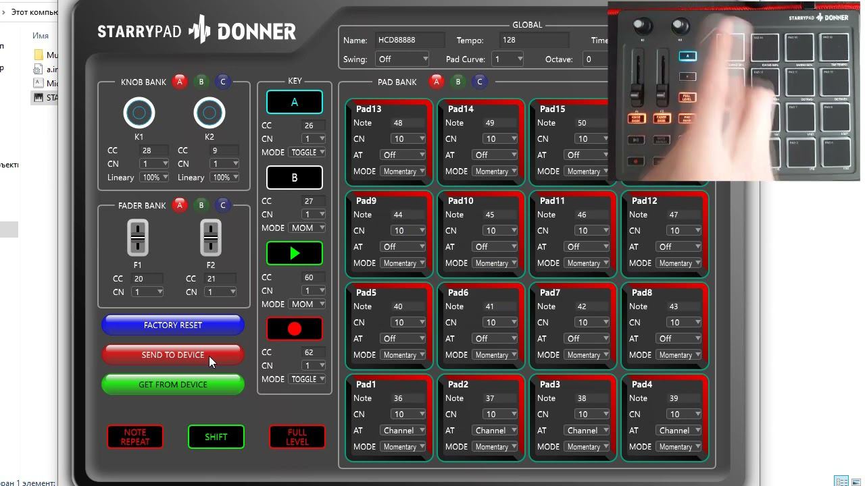Click the webcam video overlay thumbnail
This screenshot has width=865, height=486.
coord(734,91)
